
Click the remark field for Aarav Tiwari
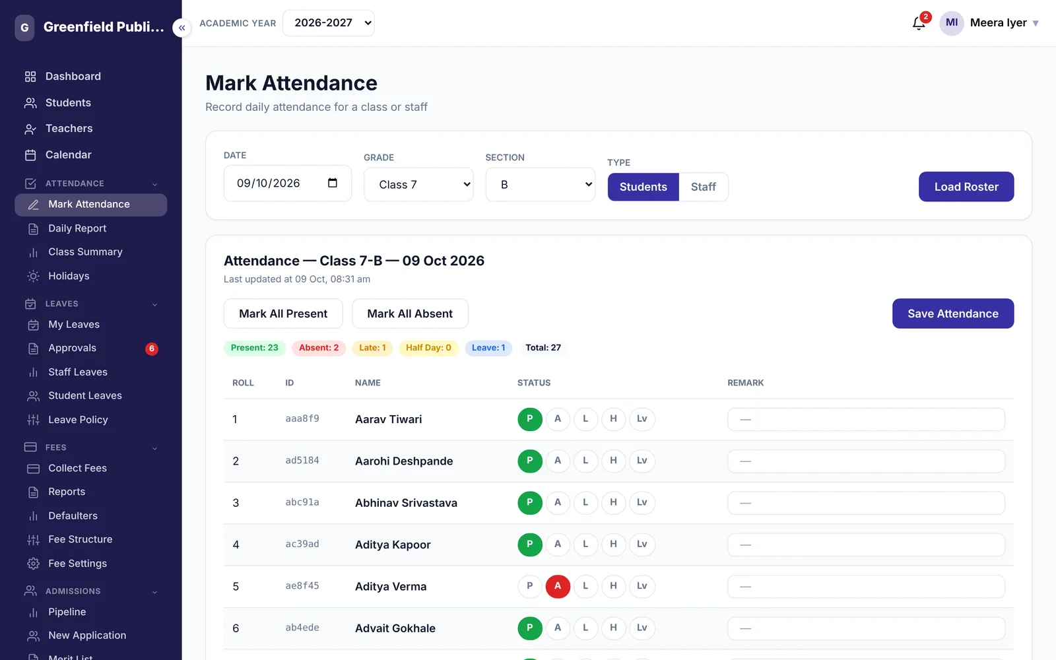pos(866,419)
